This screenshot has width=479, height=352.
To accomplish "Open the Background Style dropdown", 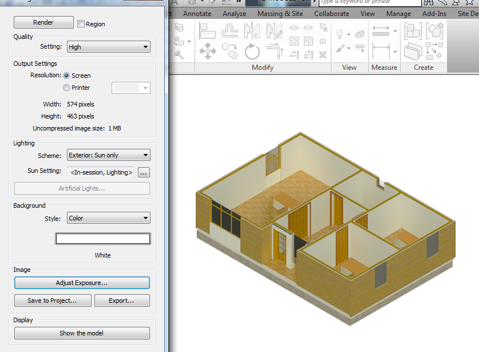I will (108, 218).
